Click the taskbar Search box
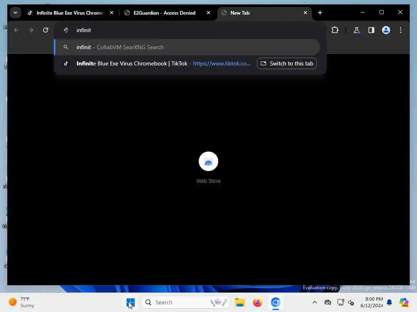 click(x=185, y=302)
